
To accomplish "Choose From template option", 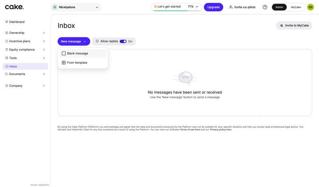I will [x=77, y=62].
